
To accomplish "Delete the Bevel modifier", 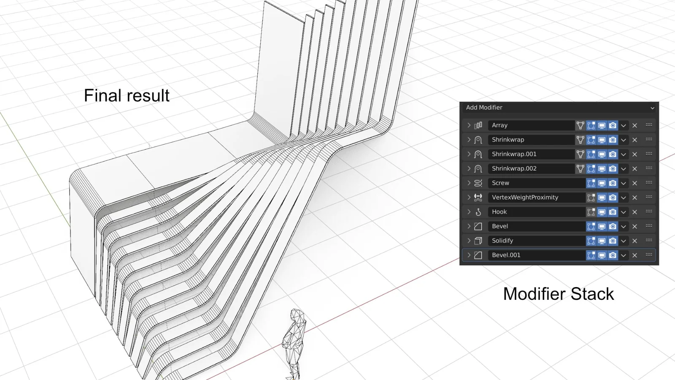I will [634, 226].
